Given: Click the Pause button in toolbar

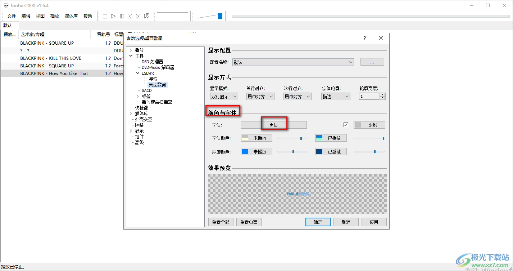Looking at the screenshot, I should 122,16.
